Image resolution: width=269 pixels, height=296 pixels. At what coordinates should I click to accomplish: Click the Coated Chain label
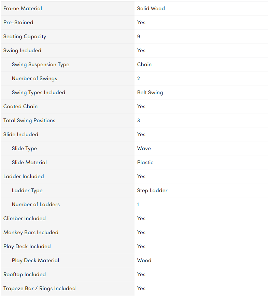point(20,107)
